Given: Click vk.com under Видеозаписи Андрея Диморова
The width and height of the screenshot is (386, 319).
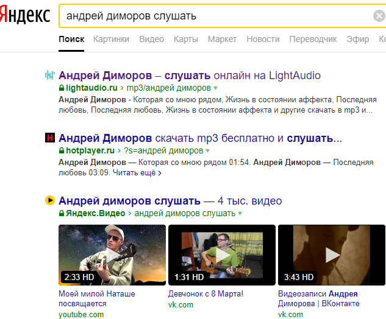Looking at the screenshot, I should [x=290, y=314].
